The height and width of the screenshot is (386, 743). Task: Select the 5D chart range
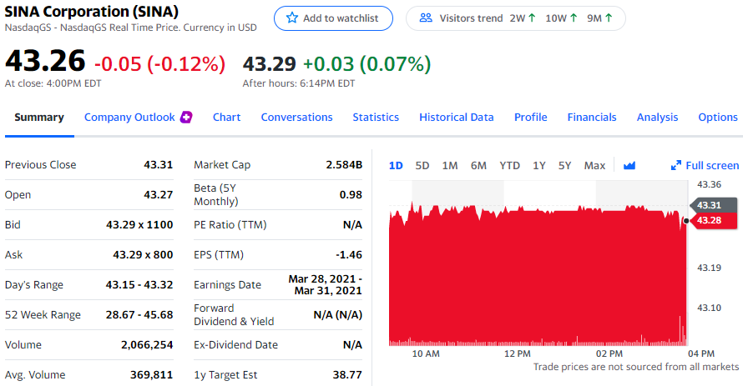(x=422, y=166)
